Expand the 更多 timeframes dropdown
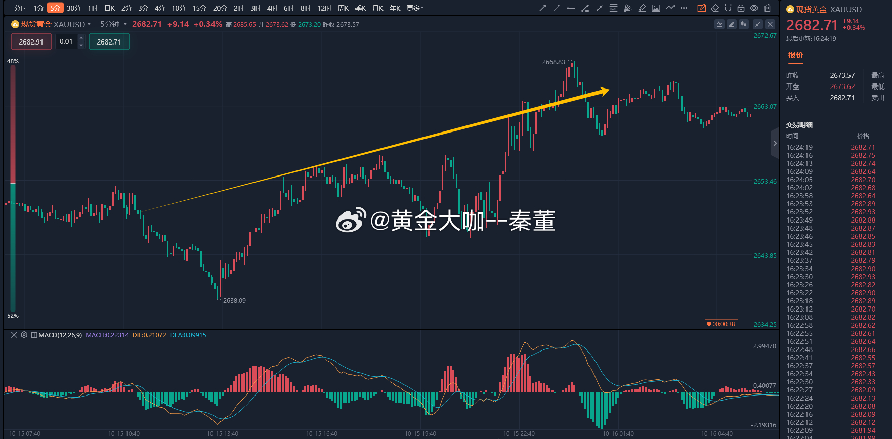The image size is (892, 439). [x=415, y=8]
